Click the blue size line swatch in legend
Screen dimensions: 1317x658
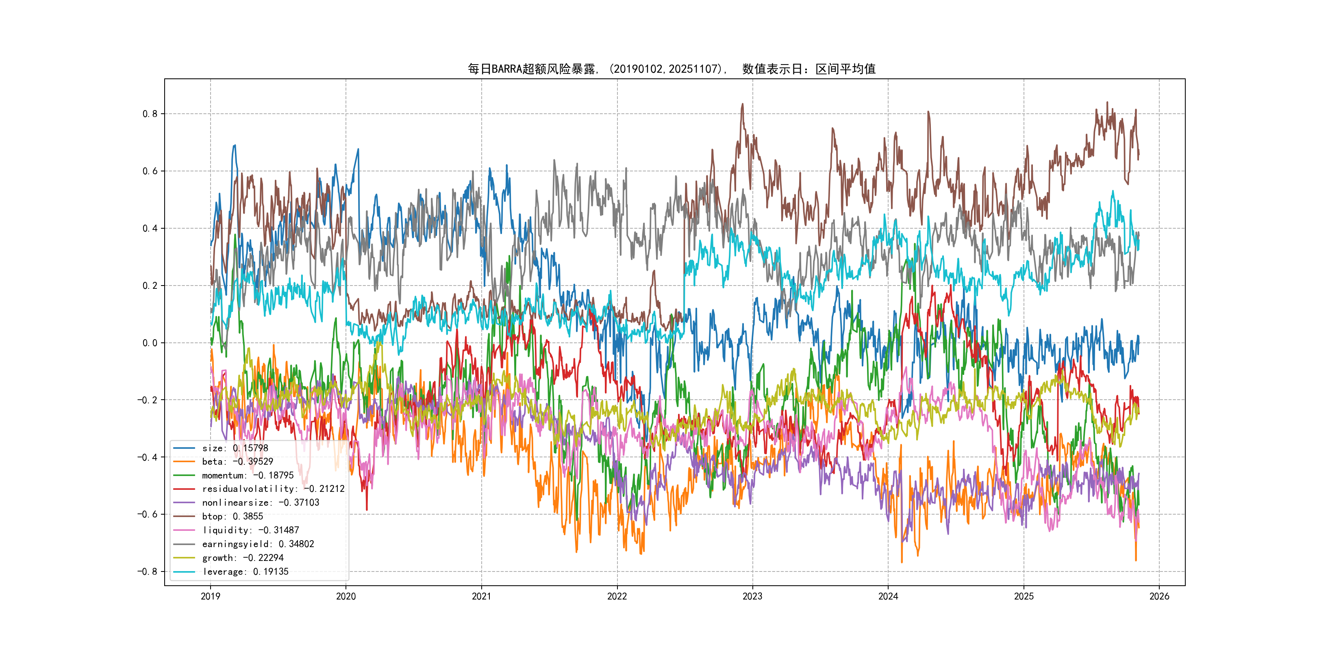click(184, 448)
